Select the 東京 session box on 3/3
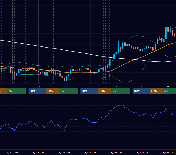Viewport: 176px width, 155px height. [x=89, y=91]
